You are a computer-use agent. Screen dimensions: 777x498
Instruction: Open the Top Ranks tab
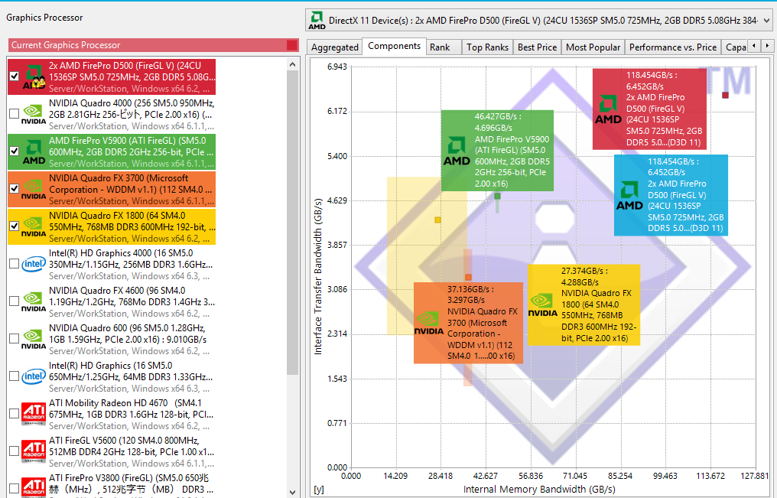[x=487, y=47]
